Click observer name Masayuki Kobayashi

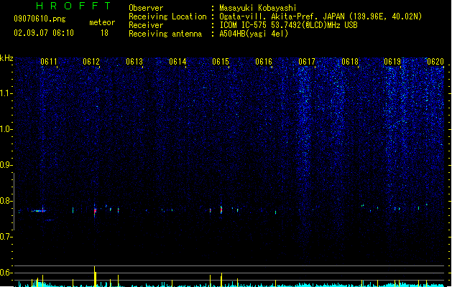[x=258, y=8]
